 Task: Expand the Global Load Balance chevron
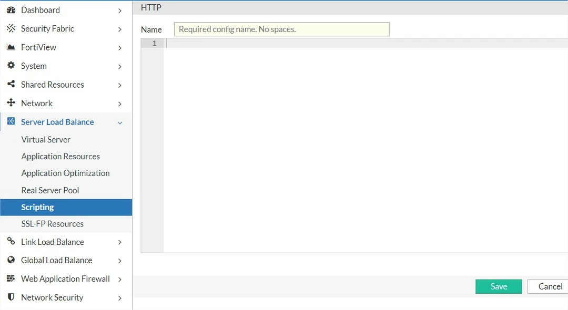click(x=120, y=261)
